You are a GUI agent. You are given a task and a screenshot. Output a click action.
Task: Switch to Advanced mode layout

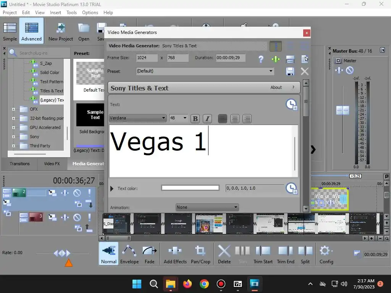[x=31, y=31]
